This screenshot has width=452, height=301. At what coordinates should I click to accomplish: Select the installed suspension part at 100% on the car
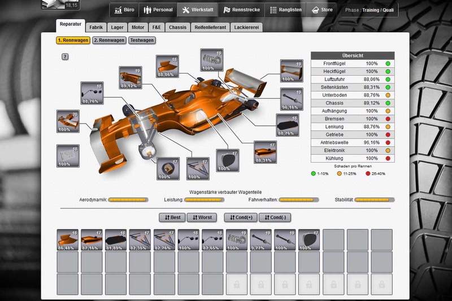198,168
